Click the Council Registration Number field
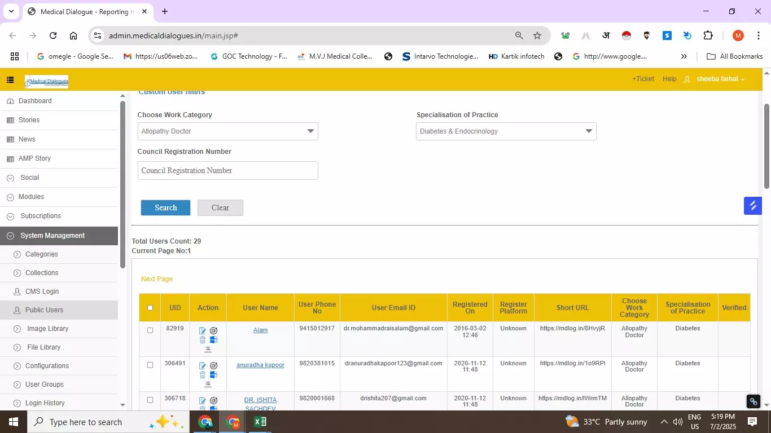Screen dimensions: 771x433 (227, 171)
